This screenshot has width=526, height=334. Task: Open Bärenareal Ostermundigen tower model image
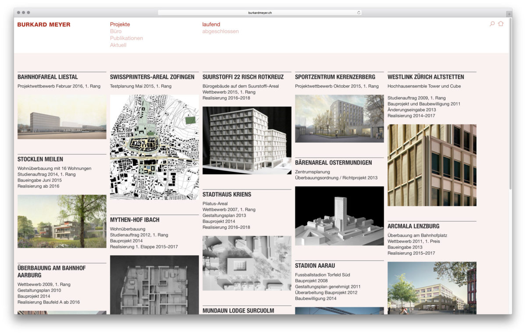coord(339,216)
